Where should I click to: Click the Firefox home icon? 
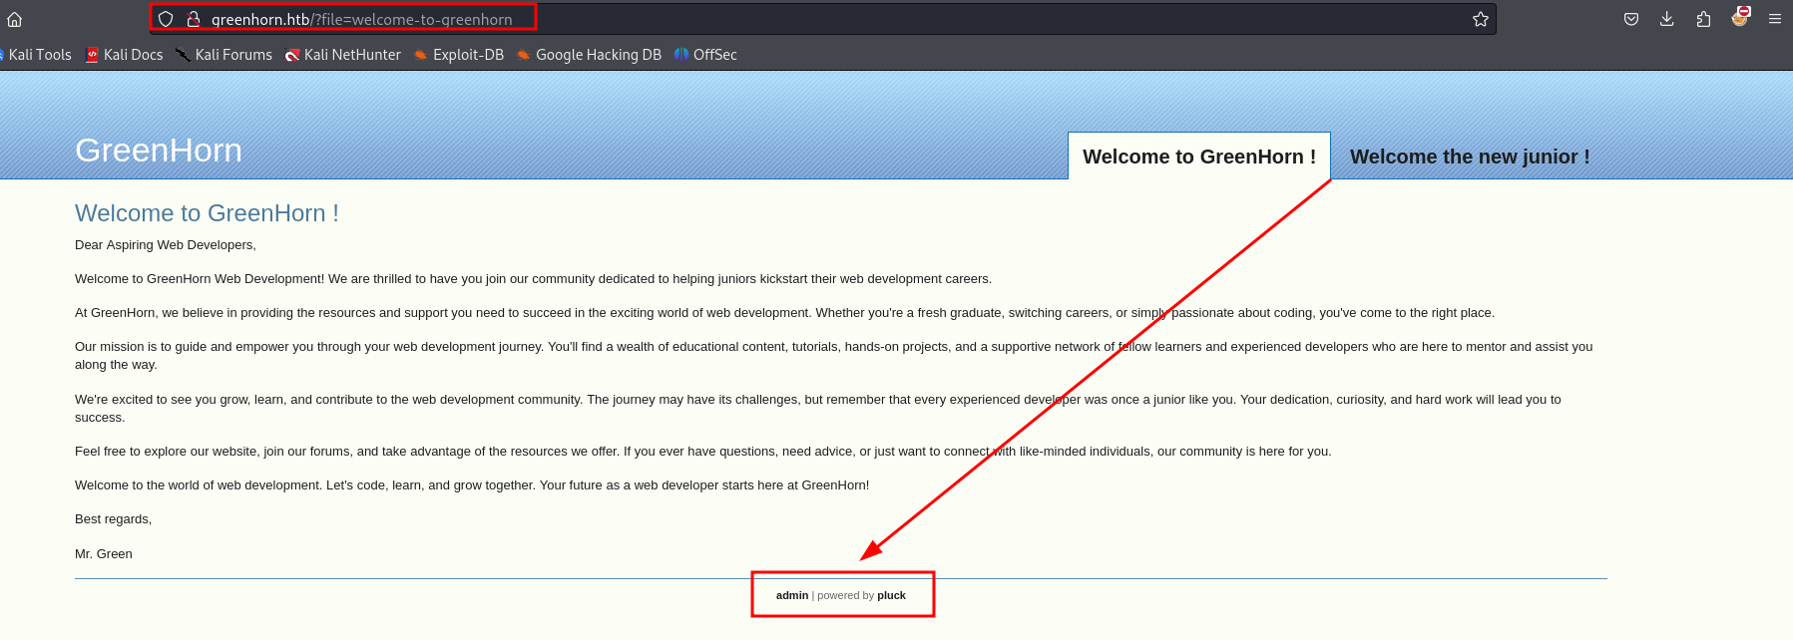(x=14, y=19)
